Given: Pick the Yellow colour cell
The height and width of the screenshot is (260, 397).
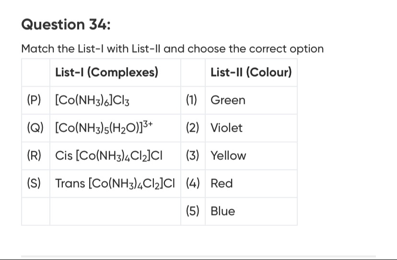Looking at the screenshot, I should click(x=229, y=156).
